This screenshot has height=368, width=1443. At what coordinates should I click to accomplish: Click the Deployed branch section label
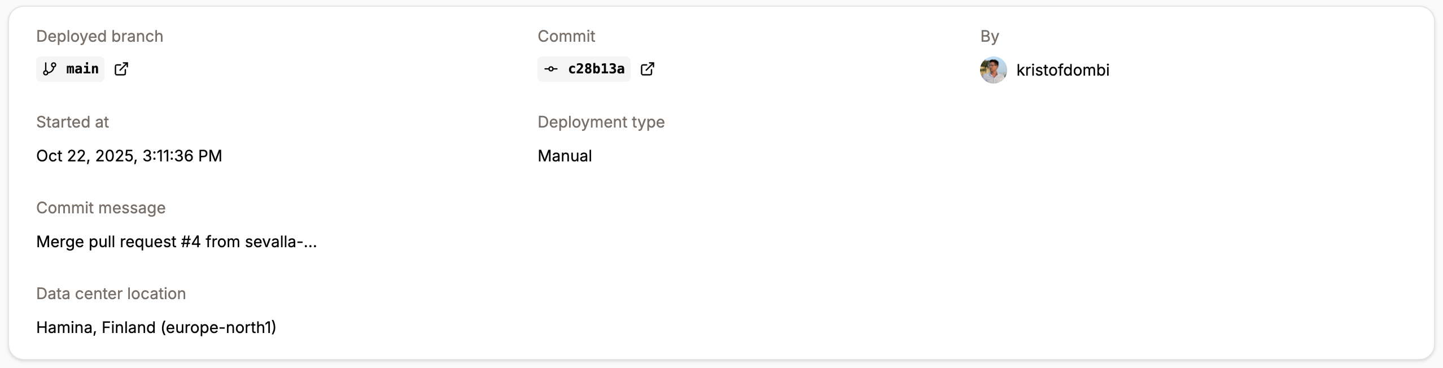point(99,36)
